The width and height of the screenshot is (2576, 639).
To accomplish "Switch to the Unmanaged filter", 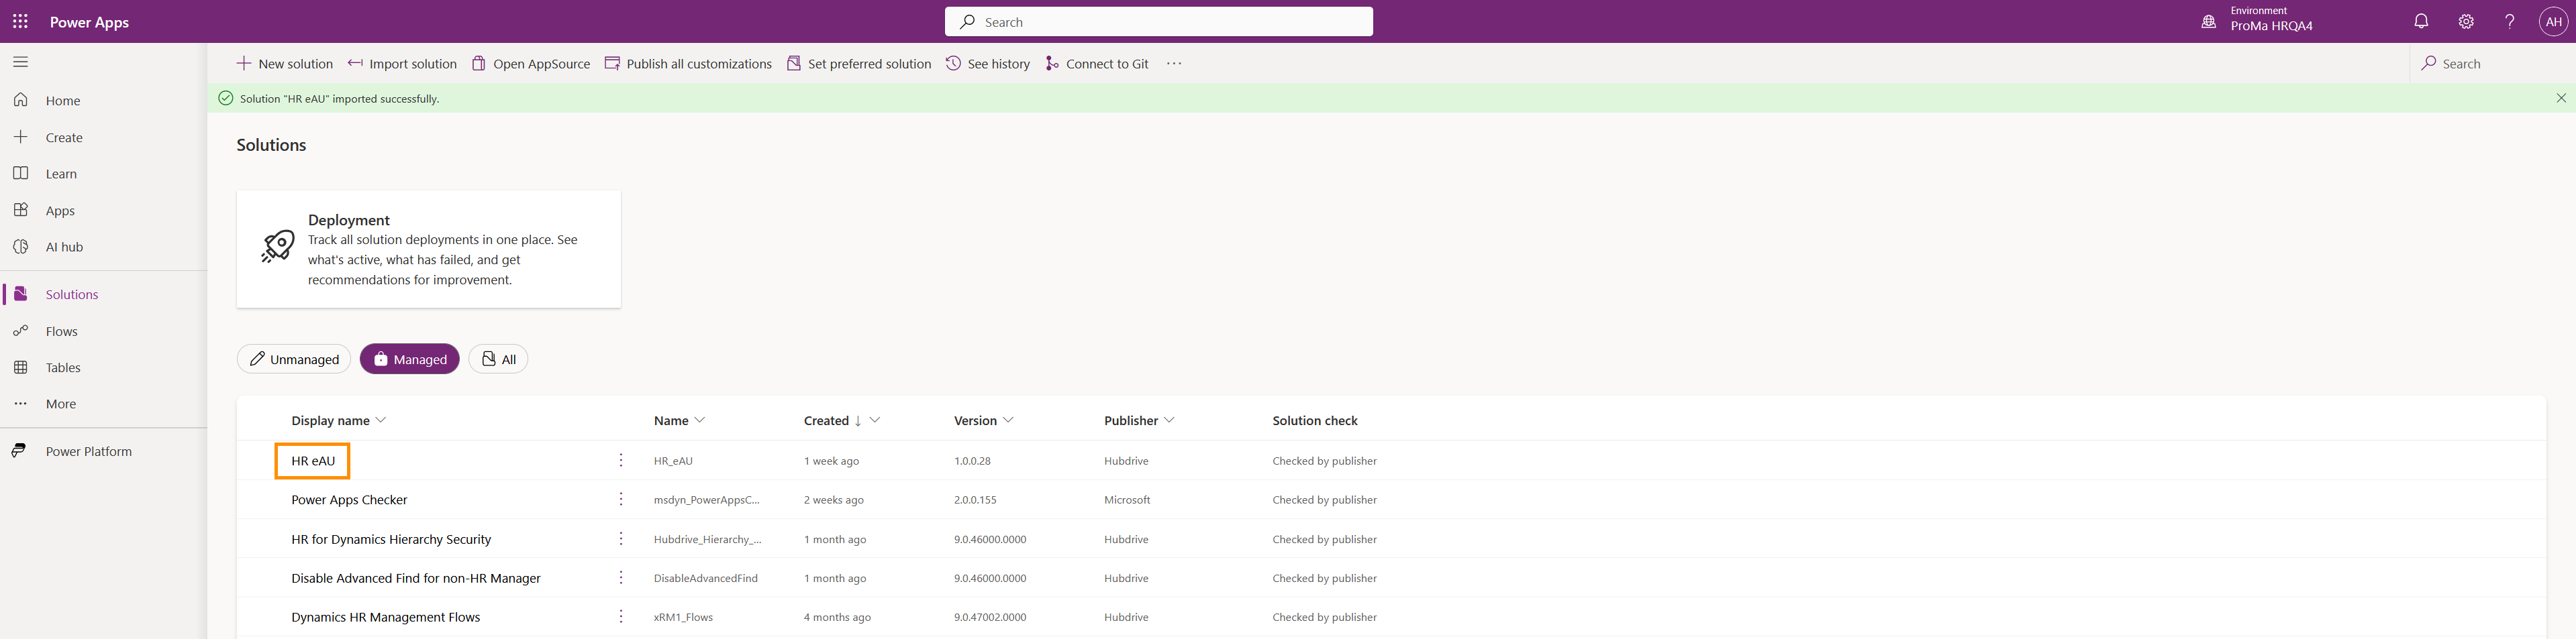I will tap(294, 359).
